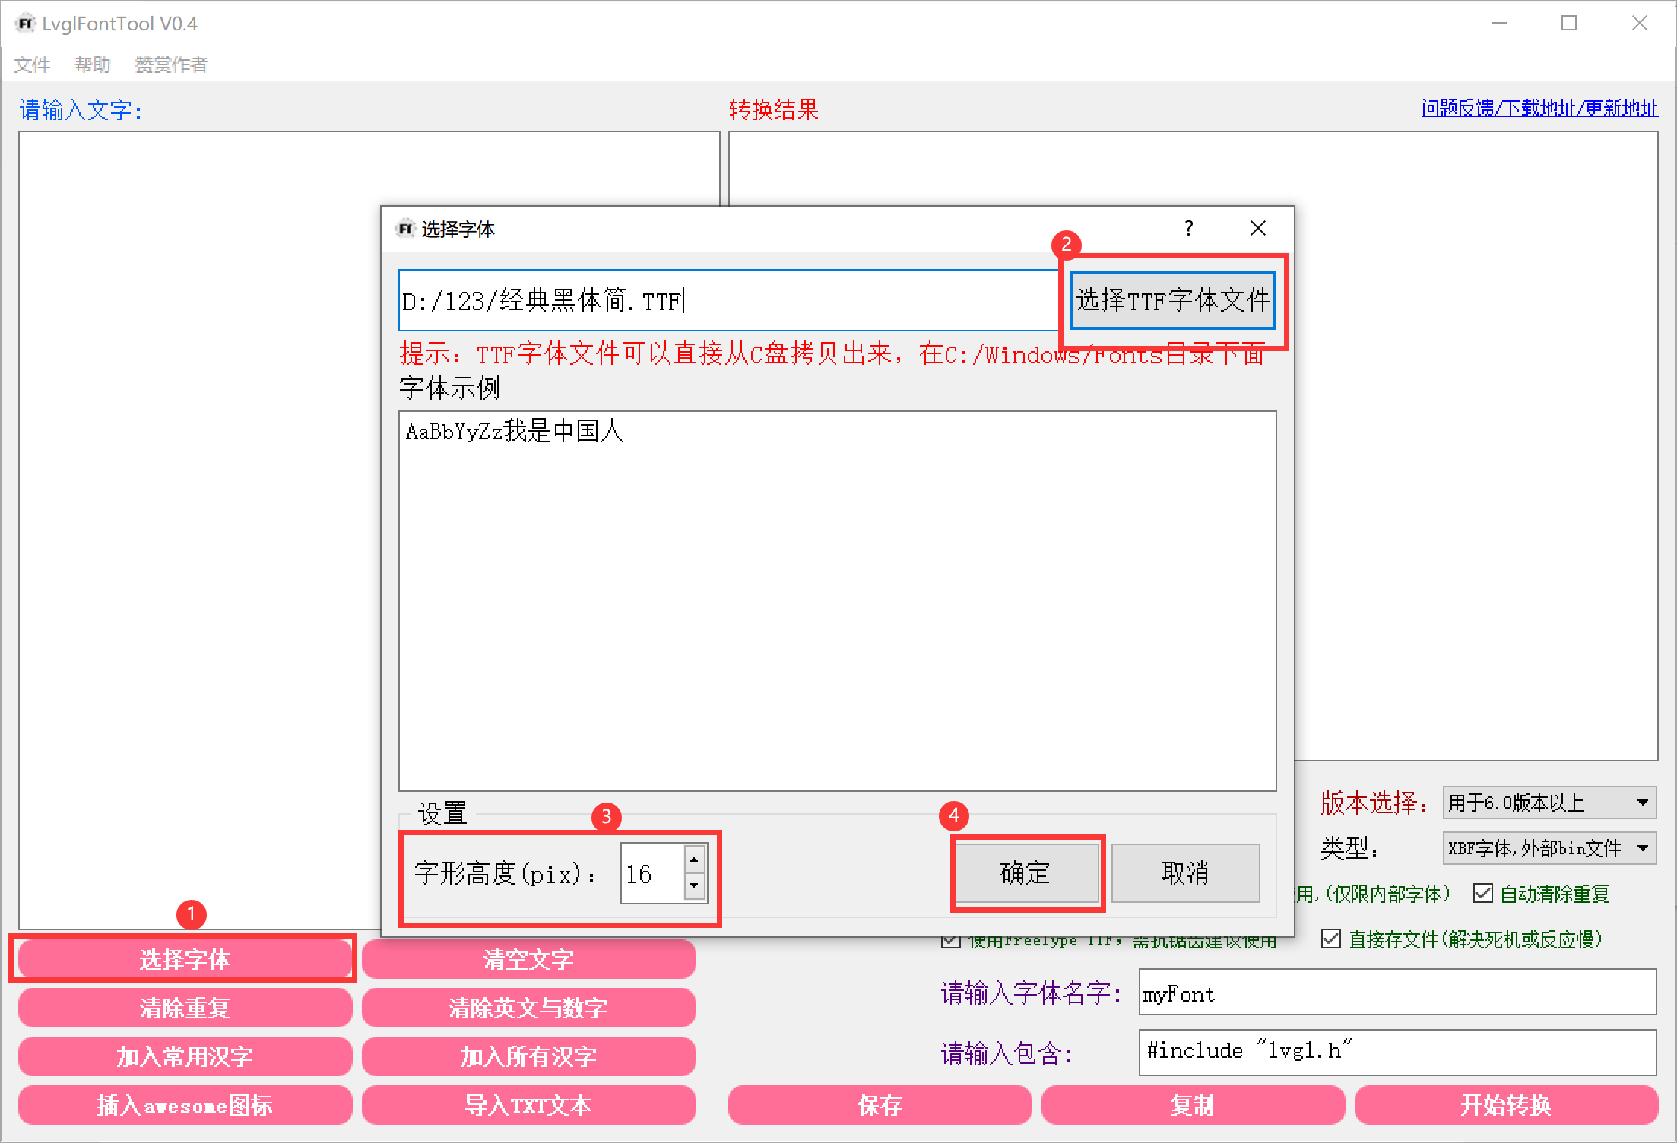Open the 赞赏作者 menu
1677x1143 pixels.
click(171, 65)
